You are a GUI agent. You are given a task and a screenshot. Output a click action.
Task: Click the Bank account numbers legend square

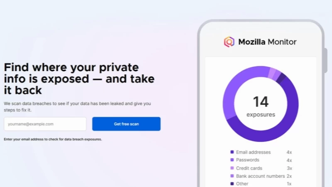point(232,176)
